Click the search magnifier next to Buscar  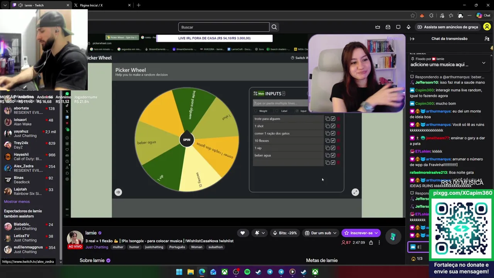click(x=274, y=27)
